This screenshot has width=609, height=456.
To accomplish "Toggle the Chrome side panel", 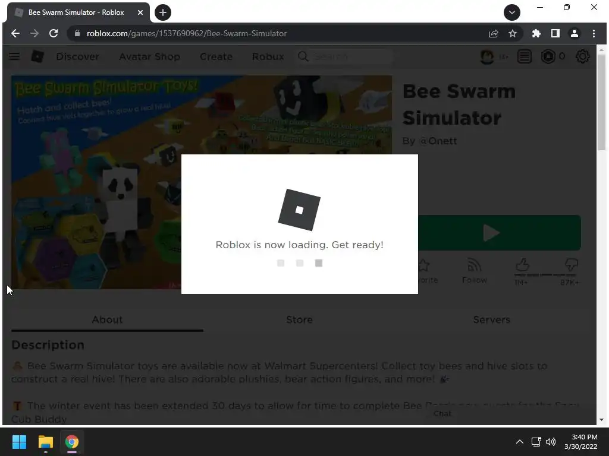I will [x=555, y=34].
